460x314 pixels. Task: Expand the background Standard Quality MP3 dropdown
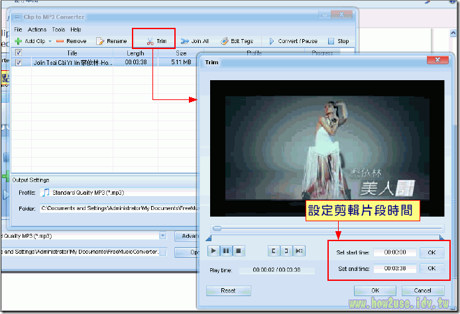click(x=162, y=235)
